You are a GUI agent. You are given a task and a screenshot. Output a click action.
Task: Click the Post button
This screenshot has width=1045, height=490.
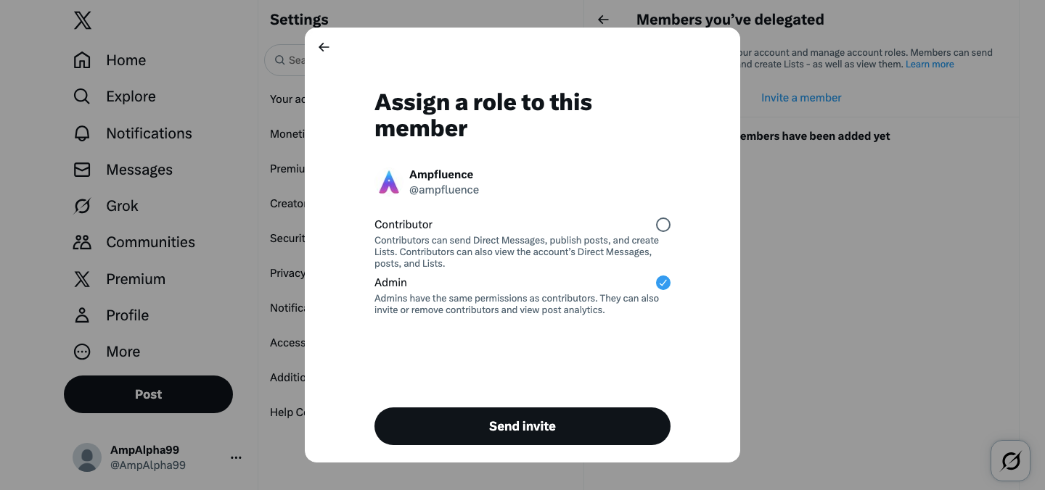(148, 394)
